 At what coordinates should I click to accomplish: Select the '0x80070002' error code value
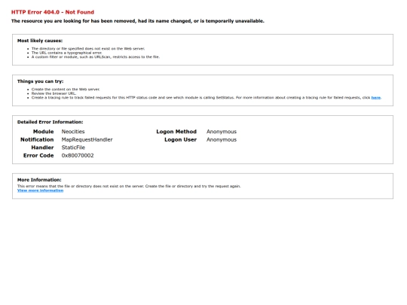click(x=78, y=156)
